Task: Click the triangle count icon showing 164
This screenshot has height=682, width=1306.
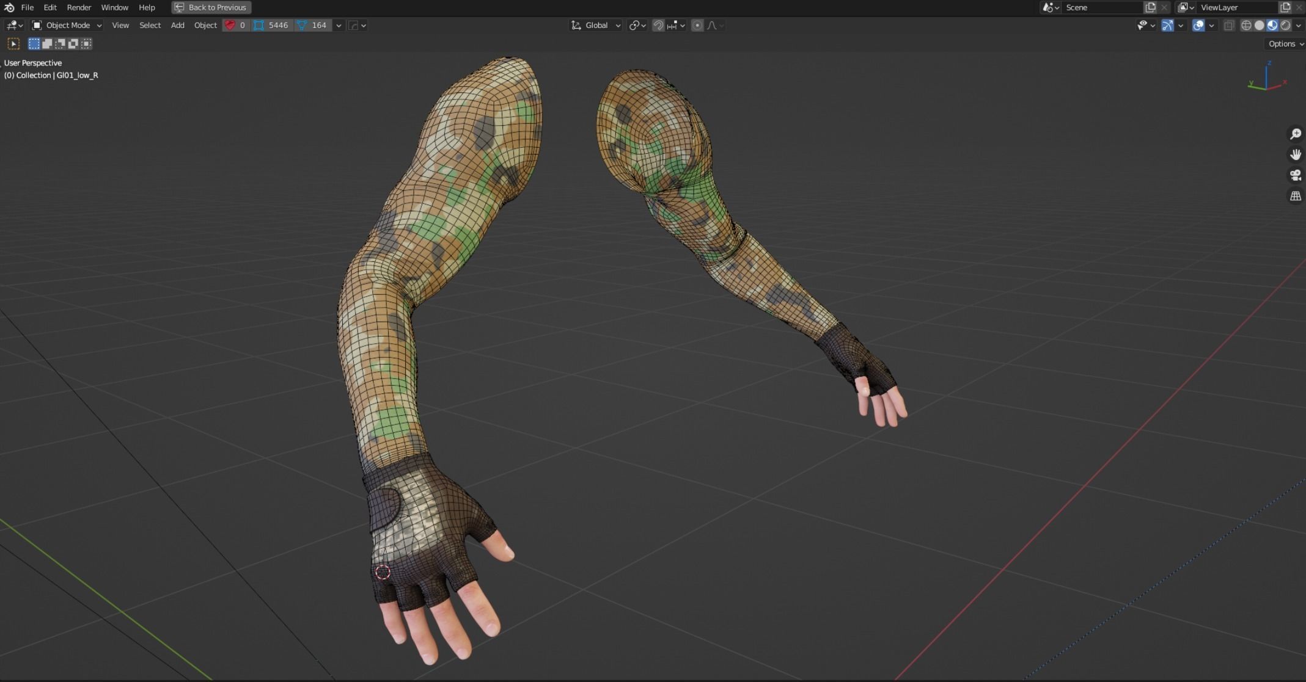Action: coord(313,25)
